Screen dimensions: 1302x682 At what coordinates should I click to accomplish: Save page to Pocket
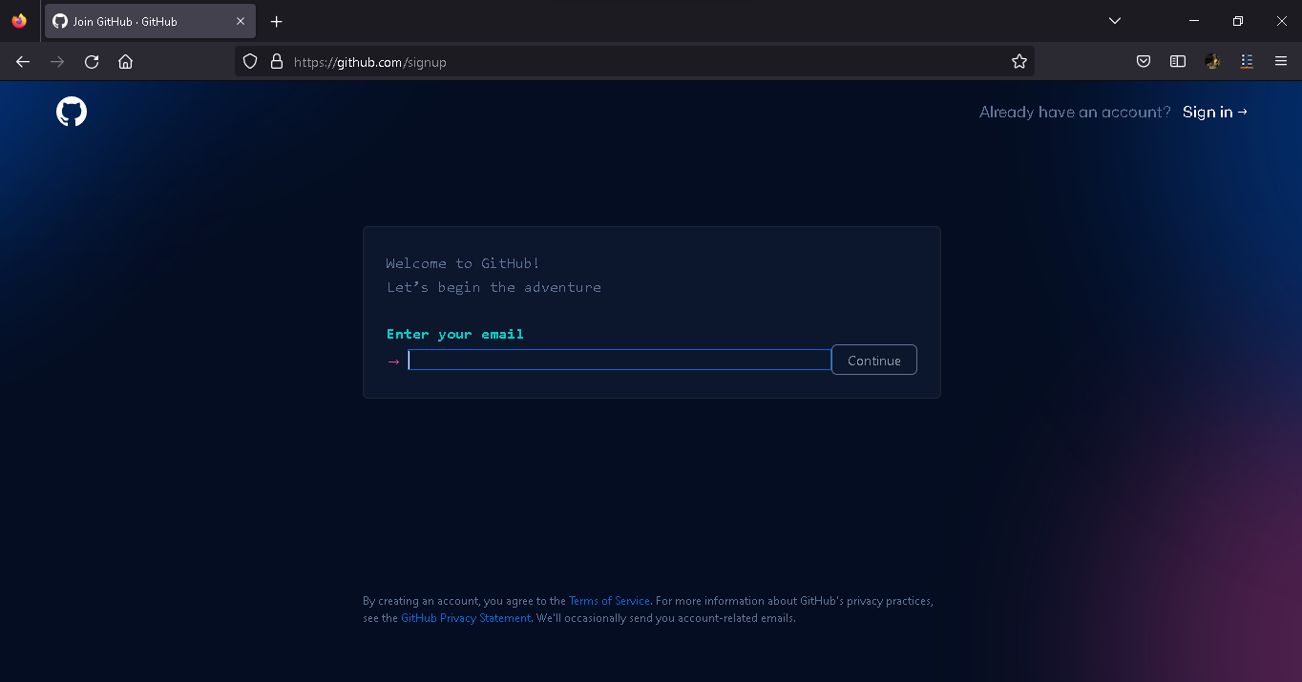pos(1143,61)
